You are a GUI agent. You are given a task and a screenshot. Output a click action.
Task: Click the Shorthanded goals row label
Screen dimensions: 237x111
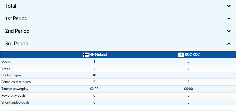[x=15, y=102]
